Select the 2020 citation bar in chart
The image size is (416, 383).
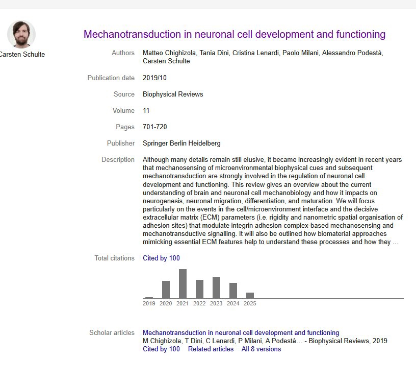click(x=166, y=290)
